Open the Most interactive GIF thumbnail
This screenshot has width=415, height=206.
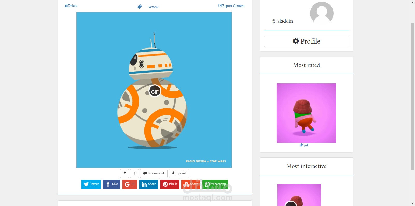point(299,195)
